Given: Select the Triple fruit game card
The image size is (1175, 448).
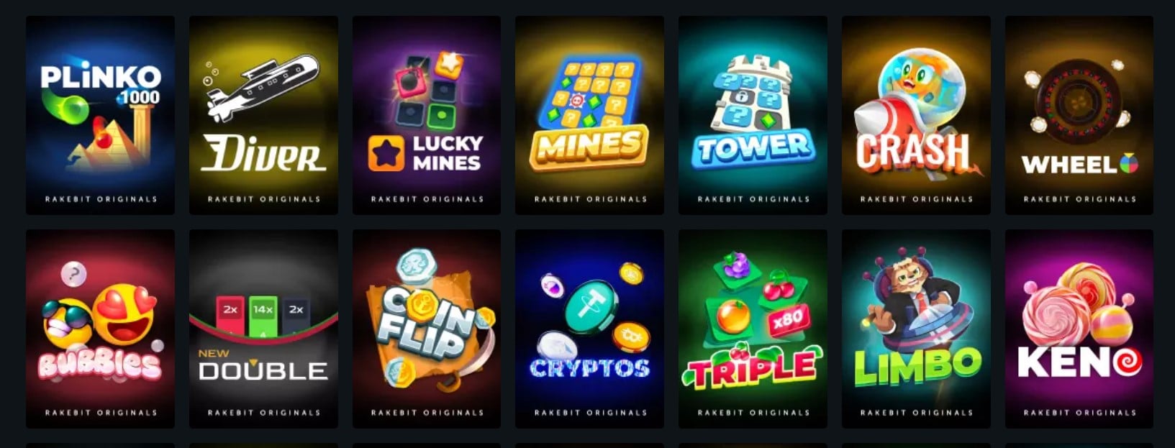Looking at the screenshot, I should pos(753,329).
